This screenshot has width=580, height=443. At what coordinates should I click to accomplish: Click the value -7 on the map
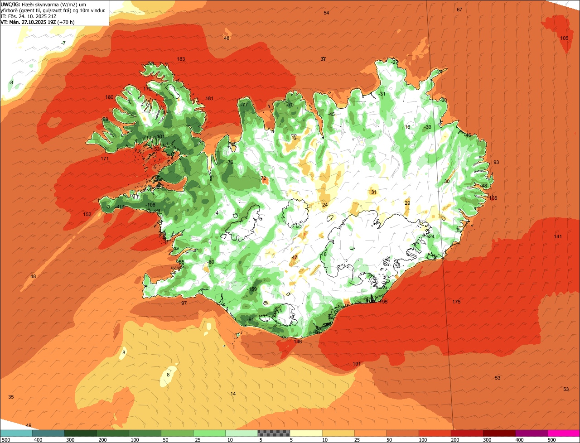point(63,43)
